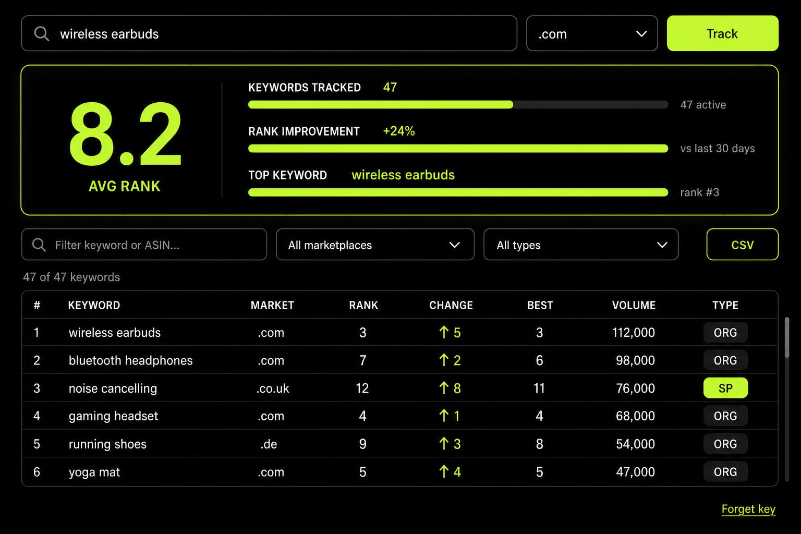
Task: Click the 47 of 47 keywords count
Action: pos(71,277)
